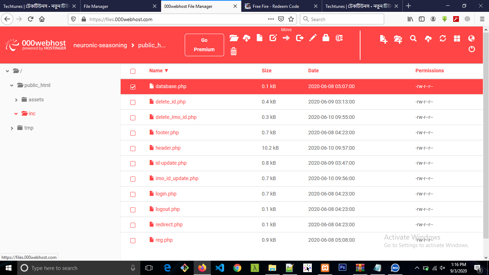The width and height of the screenshot is (489, 275).
Task: Download the selected file via cloud download icon
Action: tap(247, 38)
